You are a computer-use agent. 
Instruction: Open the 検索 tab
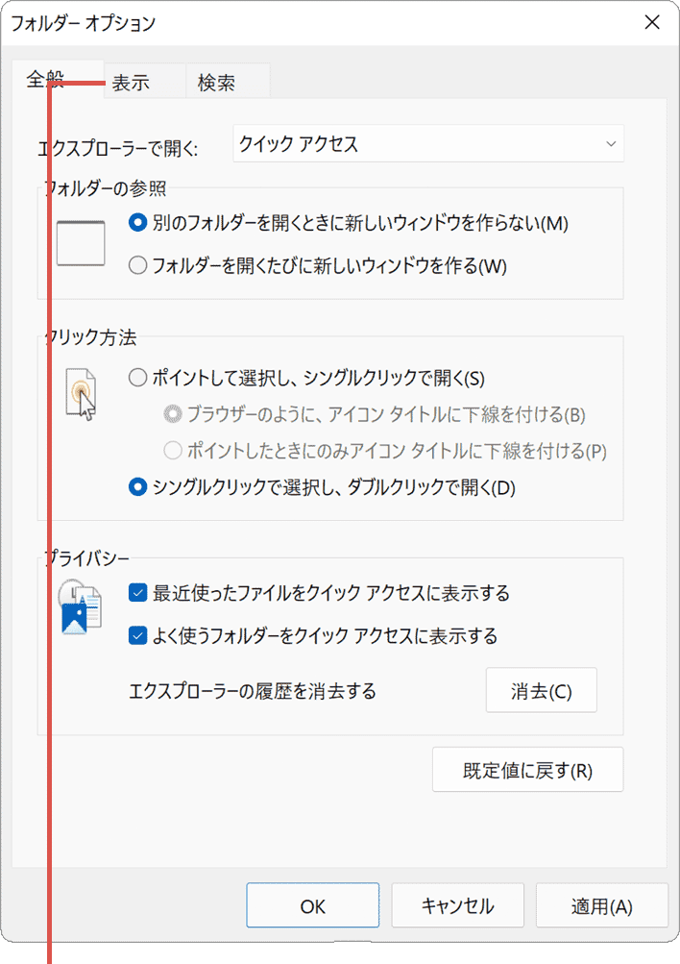(x=228, y=82)
